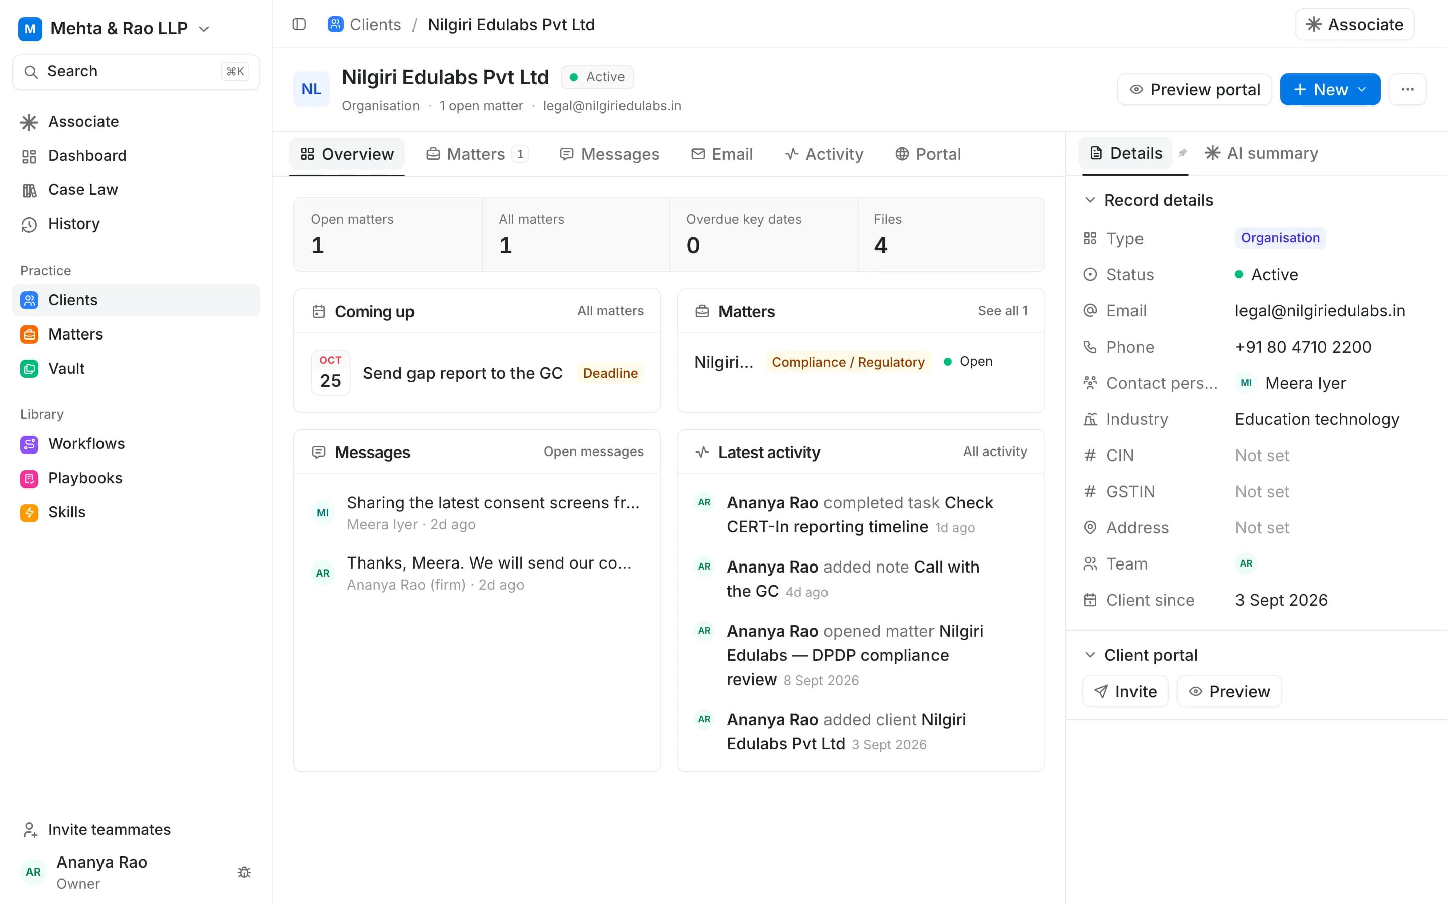Open History in the sidebar
1447x904 pixels.
pyautogui.click(x=136, y=223)
